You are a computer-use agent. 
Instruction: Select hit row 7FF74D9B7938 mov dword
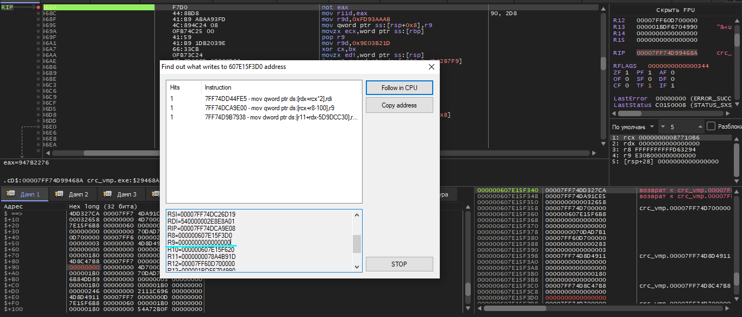pos(264,117)
